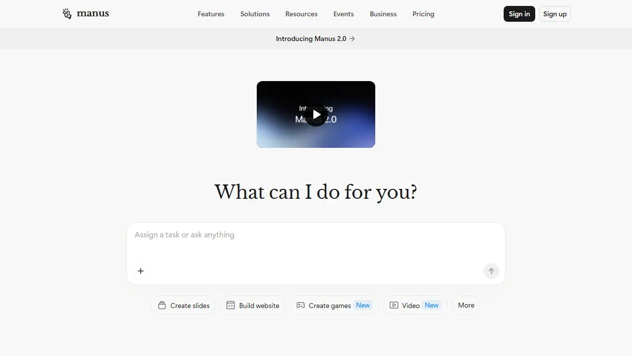Open the Solutions menu
The image size is (632, 356).
pos(255,14)
